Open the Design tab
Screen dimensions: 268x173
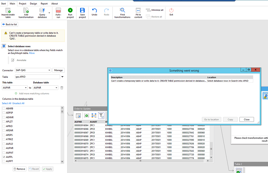pos(33,4)
